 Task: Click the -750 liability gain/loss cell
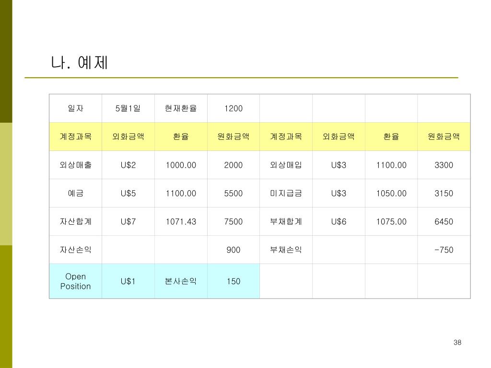pos(444,250)
